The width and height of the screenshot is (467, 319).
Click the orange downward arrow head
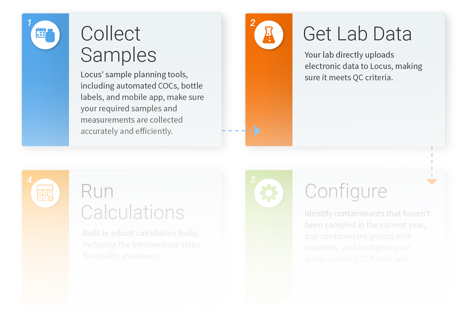432,182
